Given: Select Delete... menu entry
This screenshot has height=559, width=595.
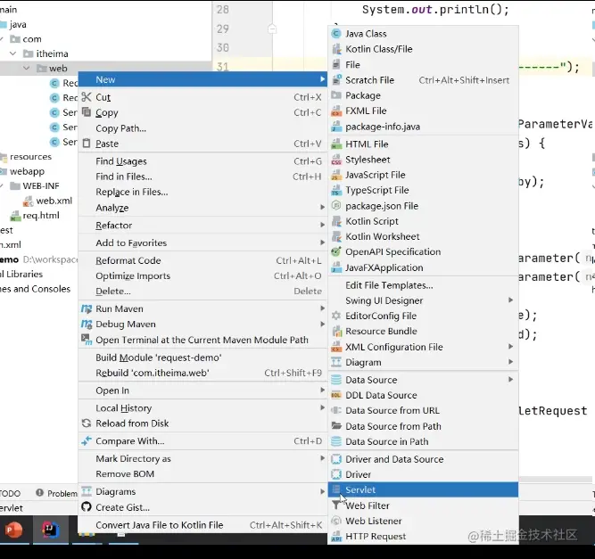Looking at the screenshot, I should (x=202, y=292).
